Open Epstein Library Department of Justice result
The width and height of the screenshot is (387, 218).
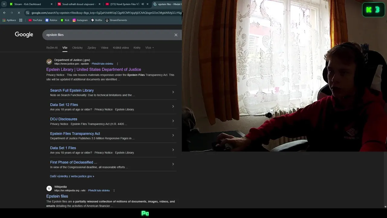pyautogui.click(x=94, y=70)
